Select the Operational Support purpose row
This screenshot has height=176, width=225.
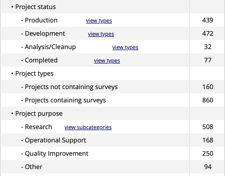[55, 140]
